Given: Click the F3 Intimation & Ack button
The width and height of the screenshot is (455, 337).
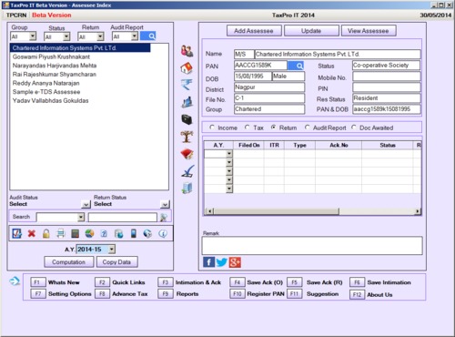Looking at the screenshot, I should (166, 282).
